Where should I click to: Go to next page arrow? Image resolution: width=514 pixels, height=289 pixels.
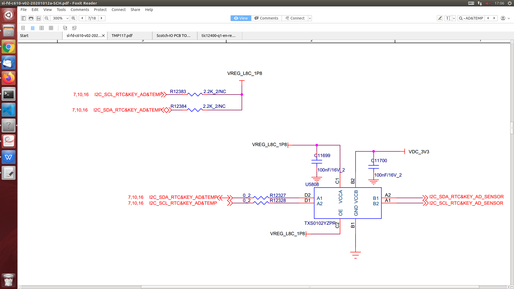pos(102,18)
